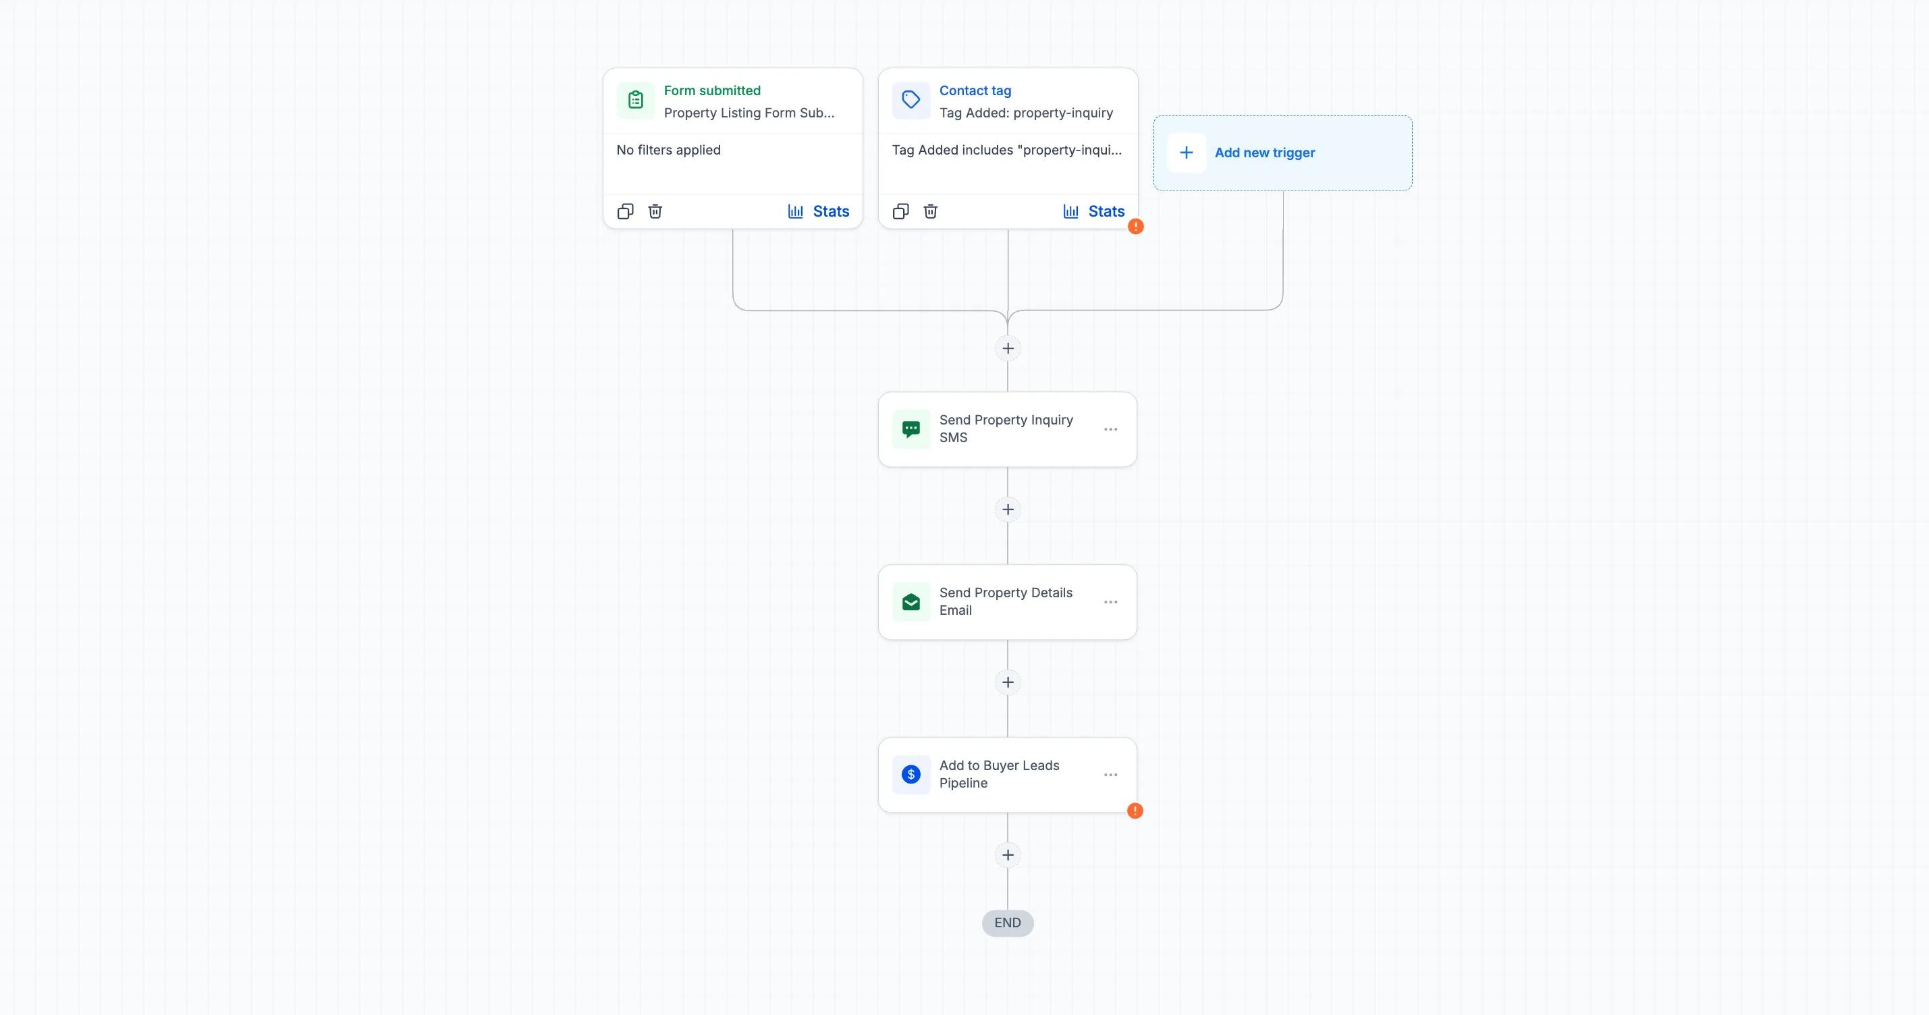Screen dimensions: 1929x1015
Task: Click 'Property Listing Form Sub...' text
Action: (x=749, y=113)
